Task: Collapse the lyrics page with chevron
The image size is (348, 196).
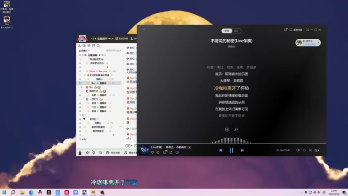Action: (x=144, y=29)
